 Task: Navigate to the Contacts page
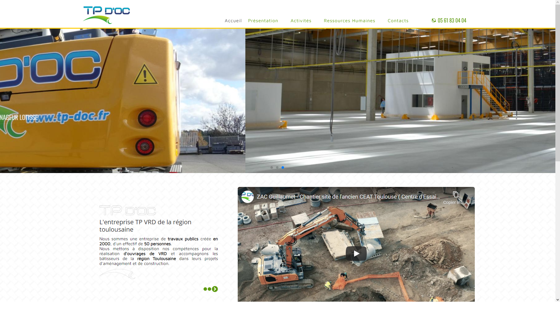398,21
